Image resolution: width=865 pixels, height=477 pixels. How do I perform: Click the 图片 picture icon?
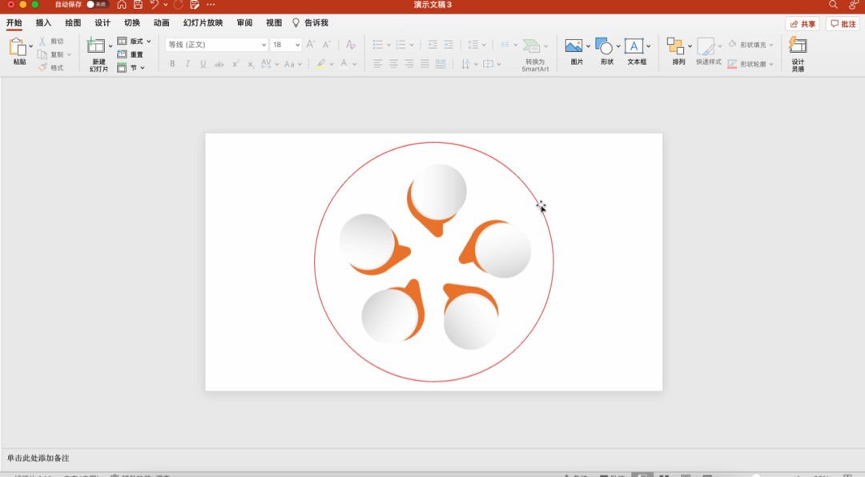[x=573, y=46]
